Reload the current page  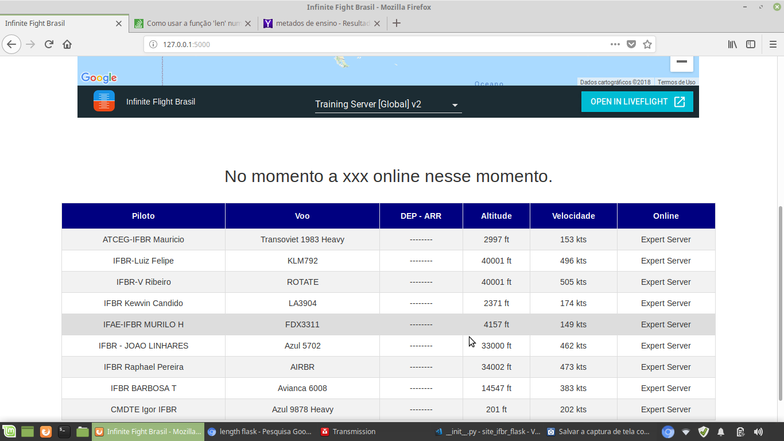point(49,44)
